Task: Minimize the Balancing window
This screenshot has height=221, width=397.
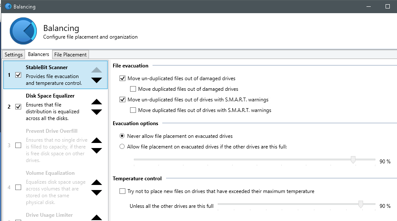Action: [x=369, y=6]
